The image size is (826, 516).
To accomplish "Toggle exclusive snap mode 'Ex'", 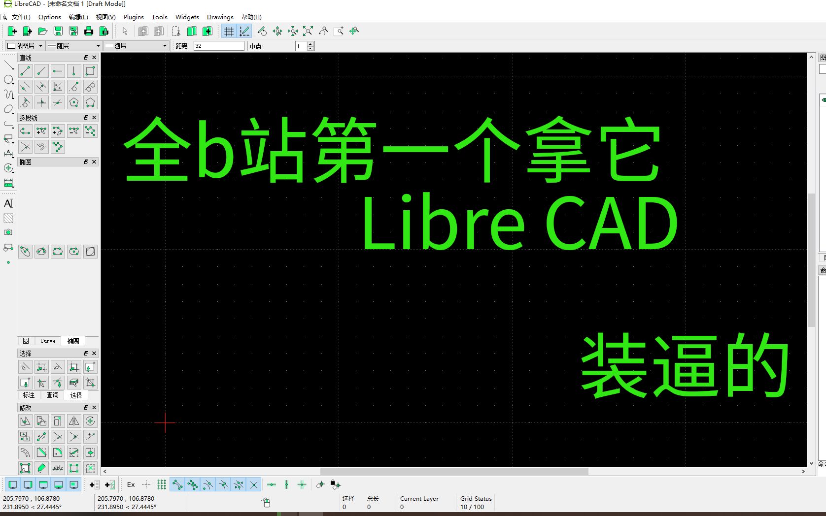I will (x=131, y=485).
